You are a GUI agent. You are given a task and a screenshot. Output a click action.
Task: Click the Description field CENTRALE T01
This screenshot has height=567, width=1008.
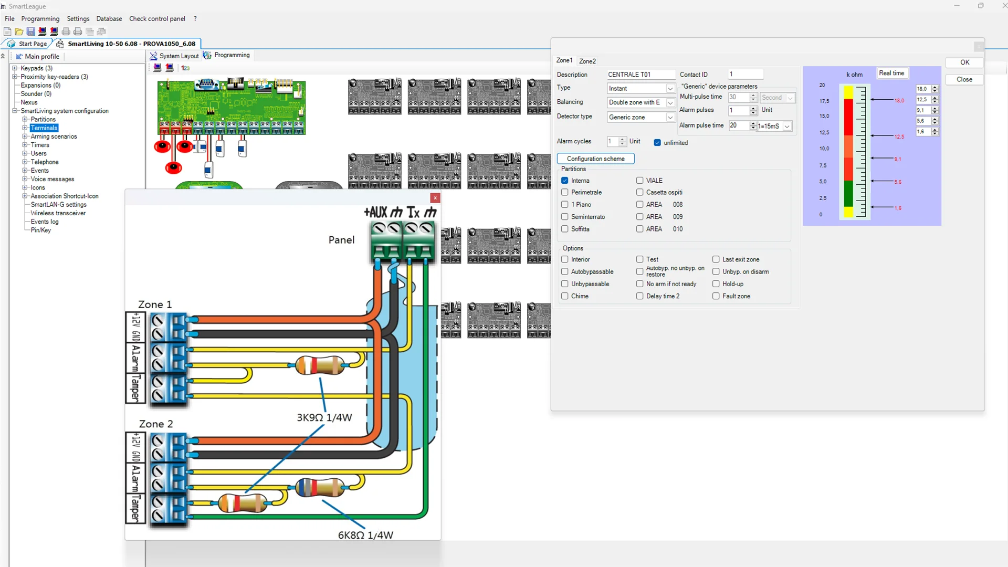640,75
